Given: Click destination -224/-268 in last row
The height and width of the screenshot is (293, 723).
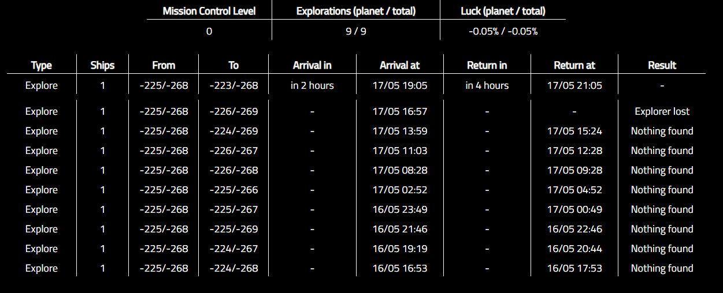Looking at the screenshot, I should (x=233, y=268).
